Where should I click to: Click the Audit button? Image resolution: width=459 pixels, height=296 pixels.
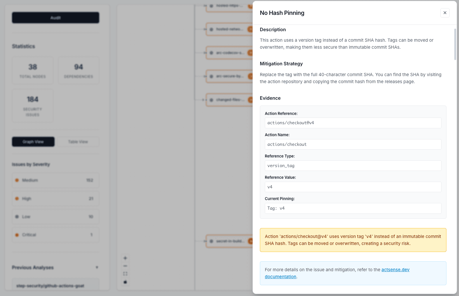55,17
